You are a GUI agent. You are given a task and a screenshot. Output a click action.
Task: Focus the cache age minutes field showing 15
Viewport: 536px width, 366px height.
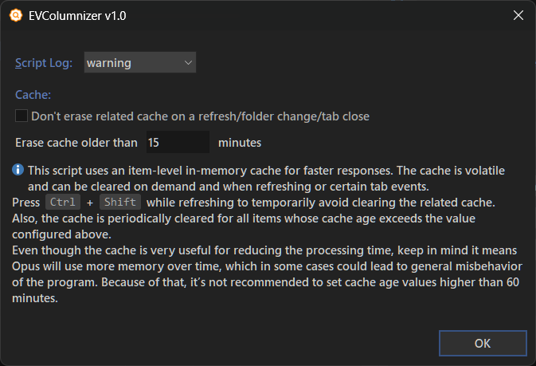point(177,143)
